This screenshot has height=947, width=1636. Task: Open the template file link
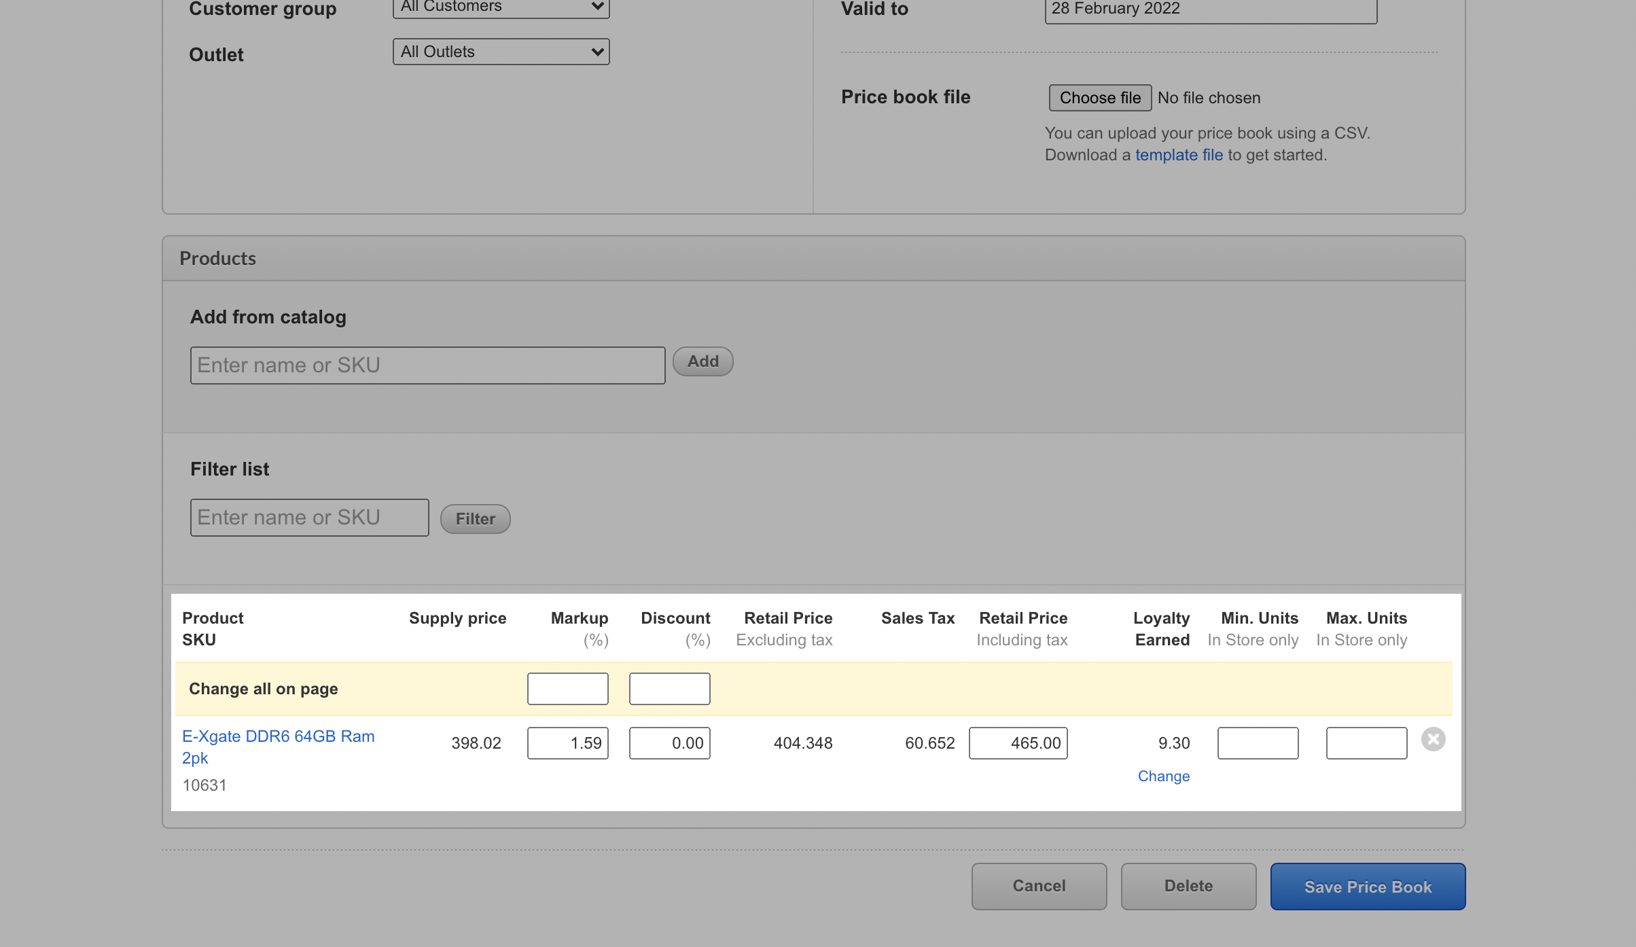click(x=1179, y=155)
